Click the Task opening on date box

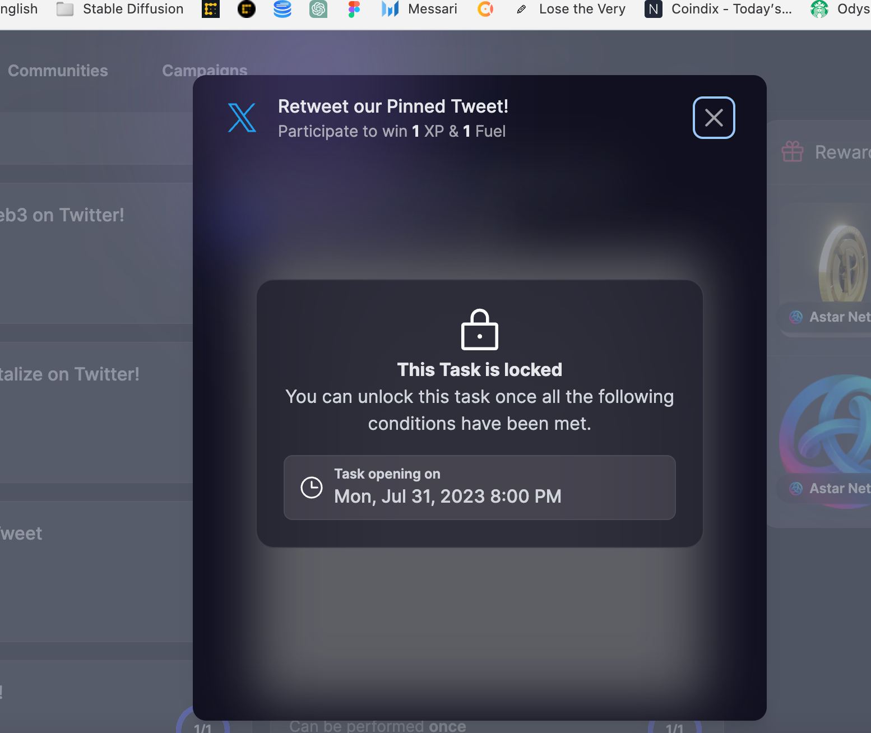coord(480,488)
